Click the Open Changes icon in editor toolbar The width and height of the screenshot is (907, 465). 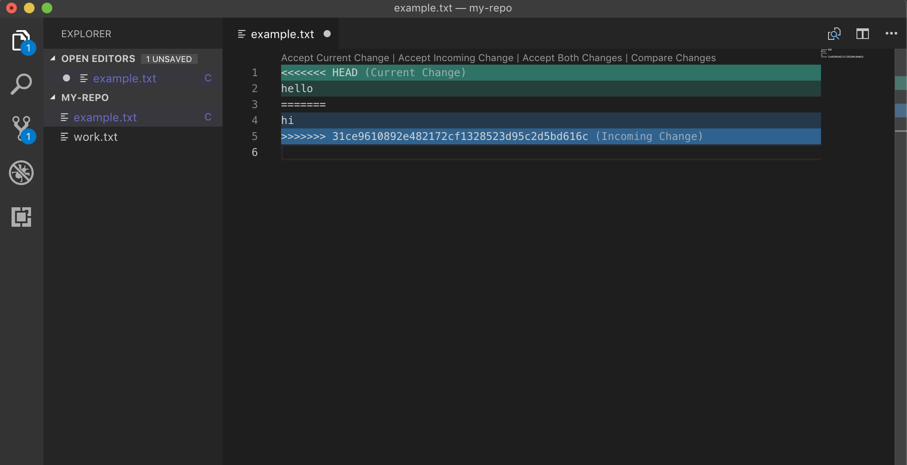[x=834, y=34]
